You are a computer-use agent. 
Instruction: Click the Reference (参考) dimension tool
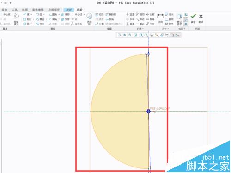point(169,24)
